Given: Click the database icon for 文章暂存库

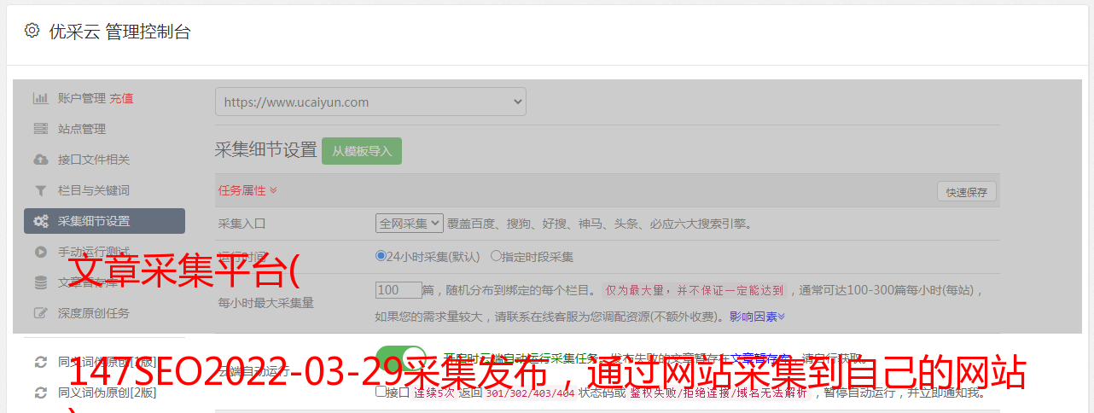Looking at the screenshot, I should (x=40, y=282).
